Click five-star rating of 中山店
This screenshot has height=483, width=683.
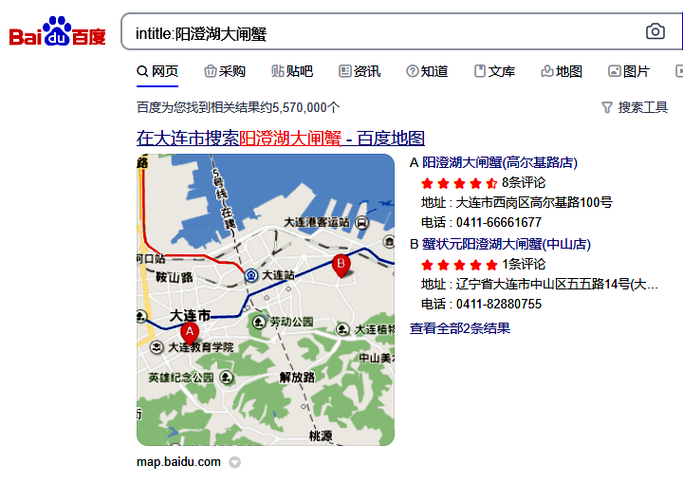pyautogui.click(x=459, y=265)
